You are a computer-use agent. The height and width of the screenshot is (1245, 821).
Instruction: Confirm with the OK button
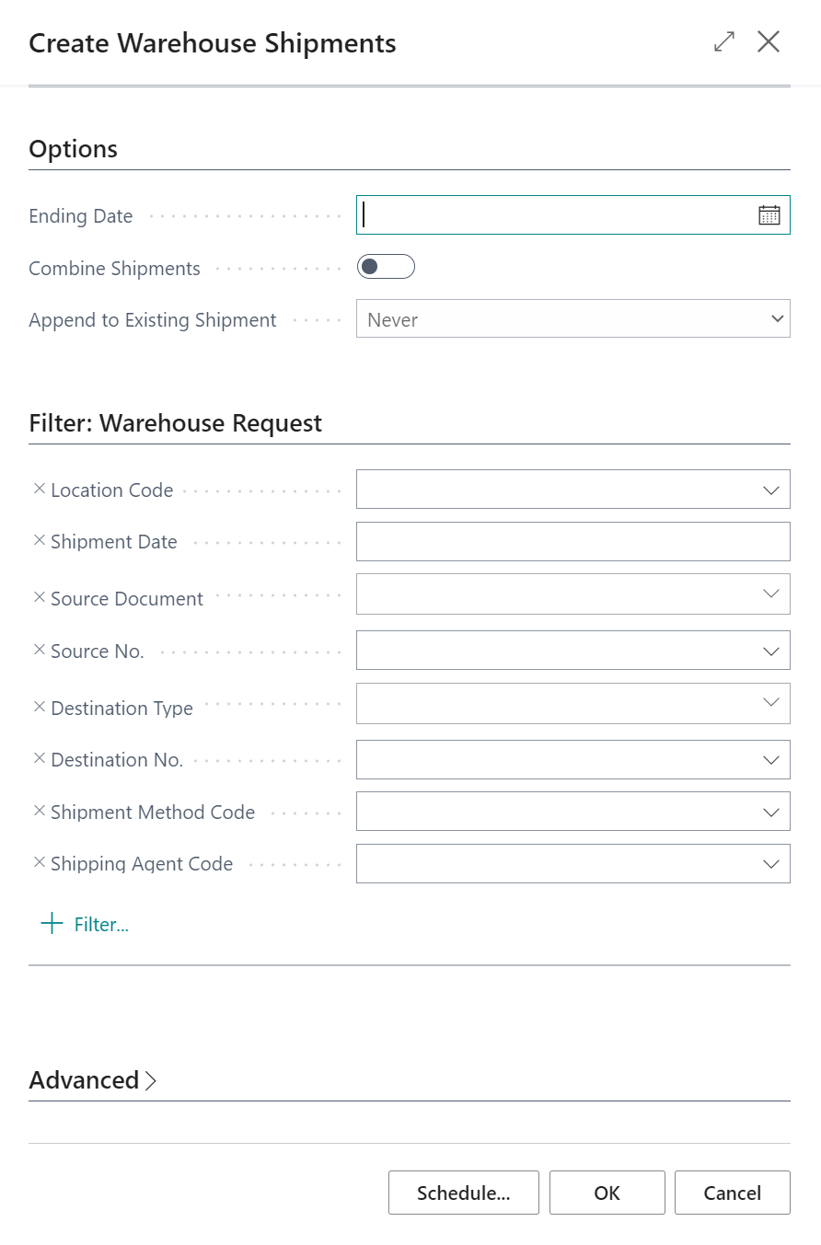click(x=607, y=1193)
